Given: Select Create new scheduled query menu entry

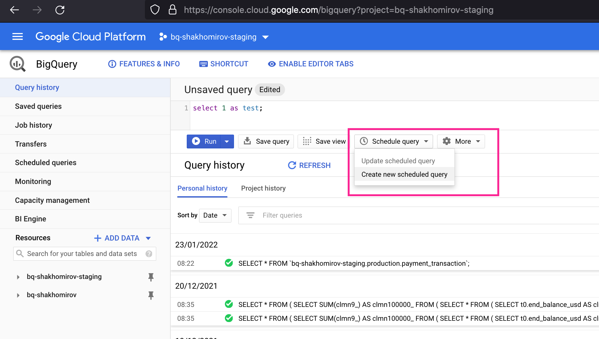Looking at the screenshot, I should click(404, 174).
